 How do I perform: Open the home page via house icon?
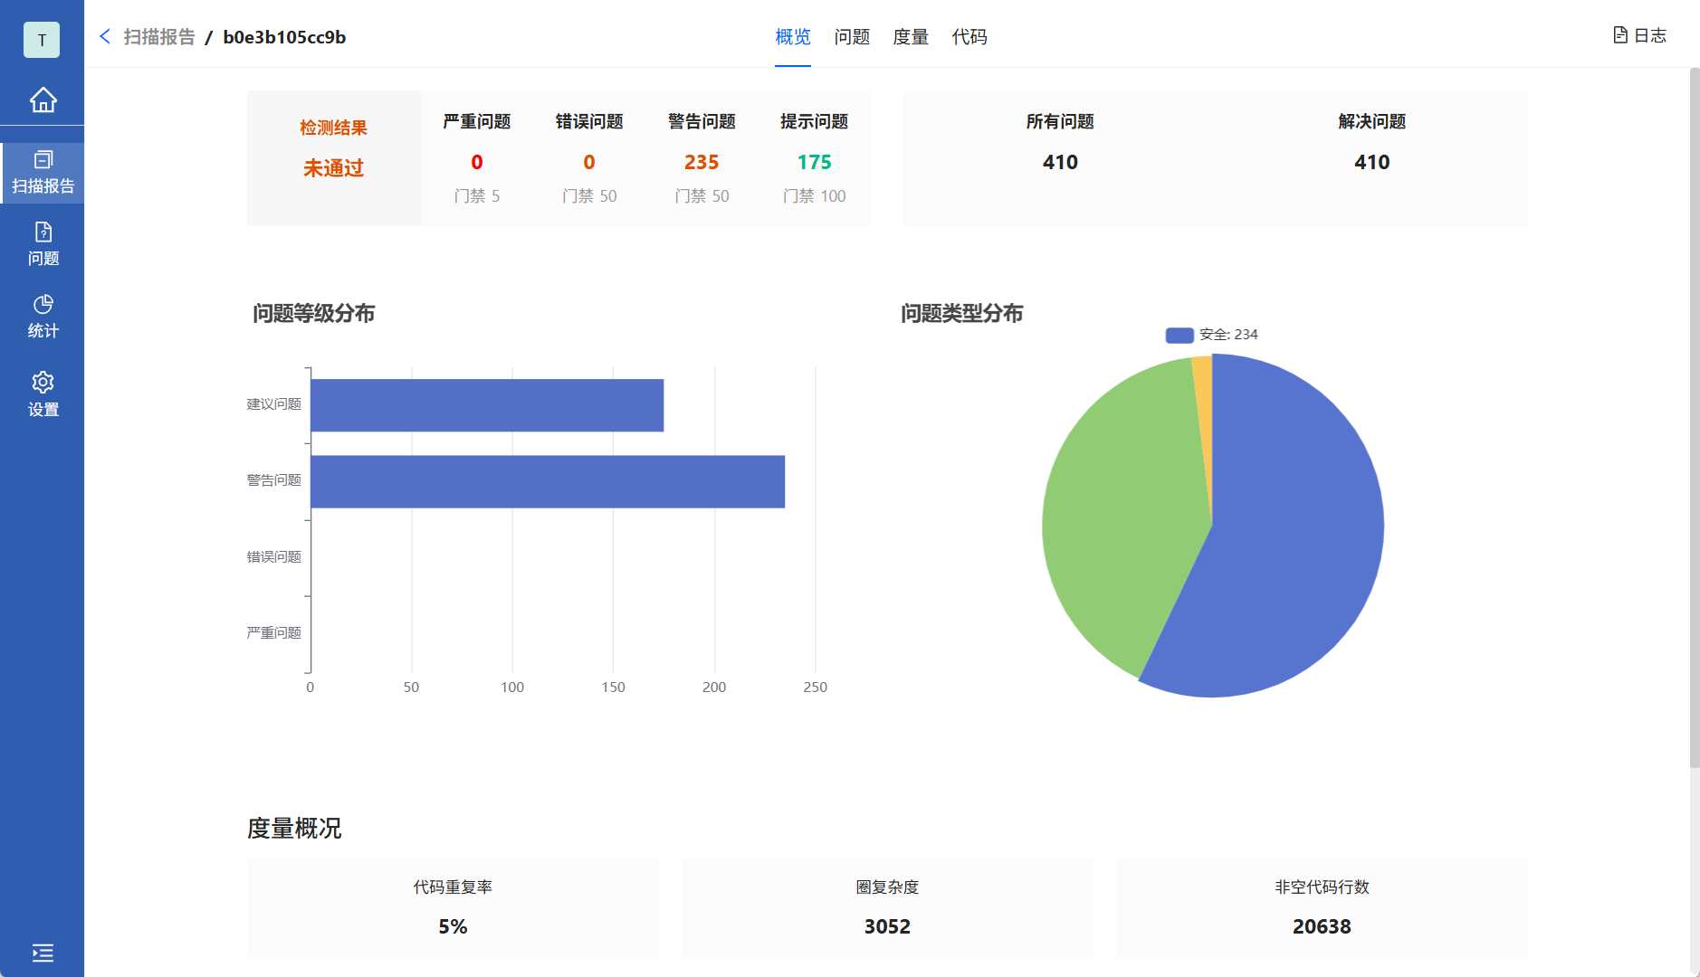click(x=43, y=100)
